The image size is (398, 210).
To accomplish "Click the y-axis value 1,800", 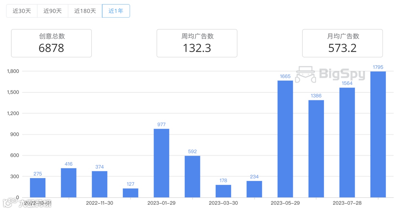I will pos(13,71).
